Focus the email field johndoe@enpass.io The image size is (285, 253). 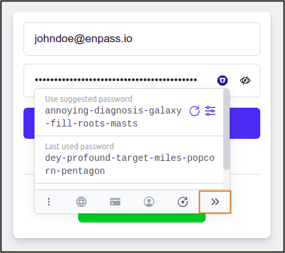[x=142, y=39]
